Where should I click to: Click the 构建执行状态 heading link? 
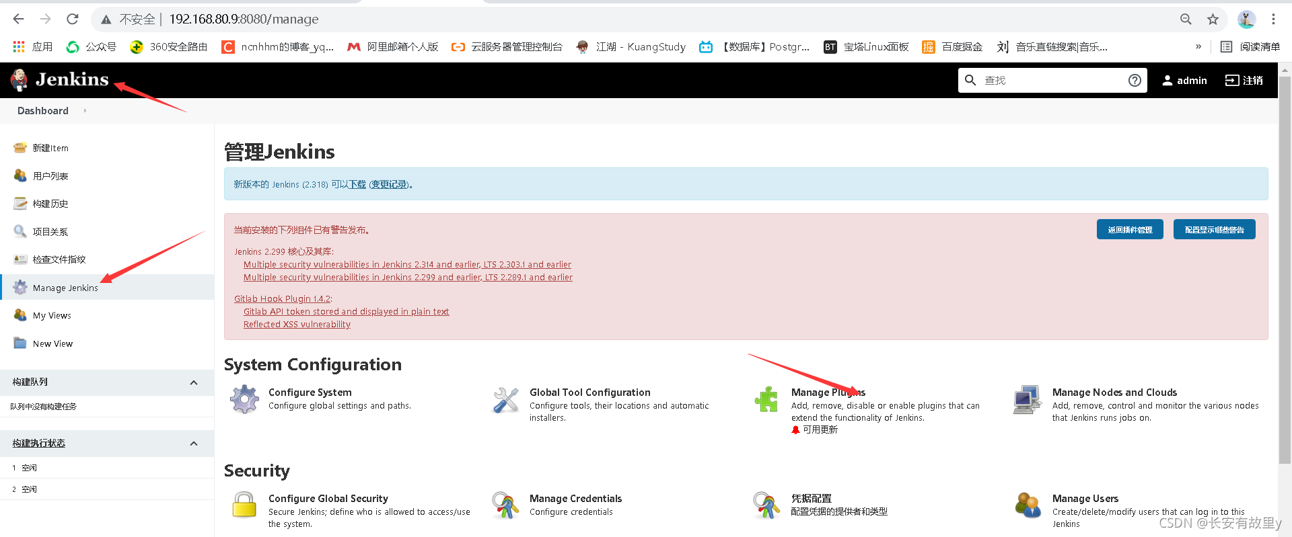pyautogui.click(x=38, y=444)
